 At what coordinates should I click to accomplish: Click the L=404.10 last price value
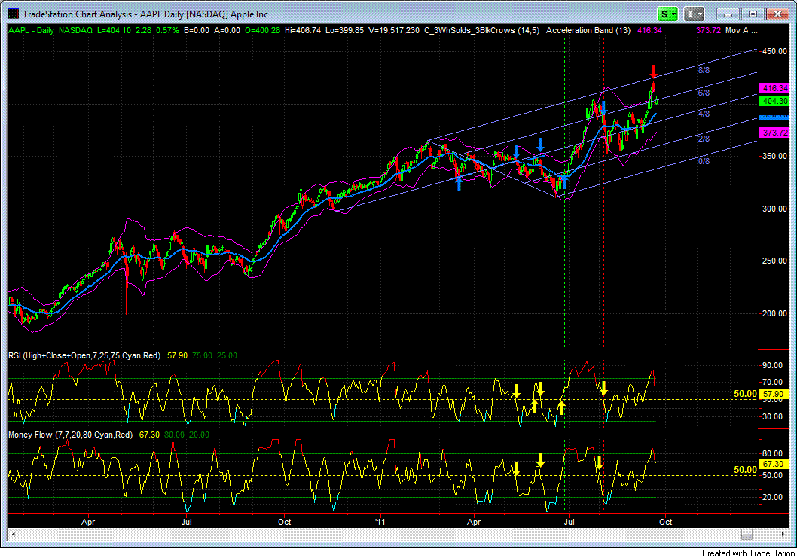point(114,30)
